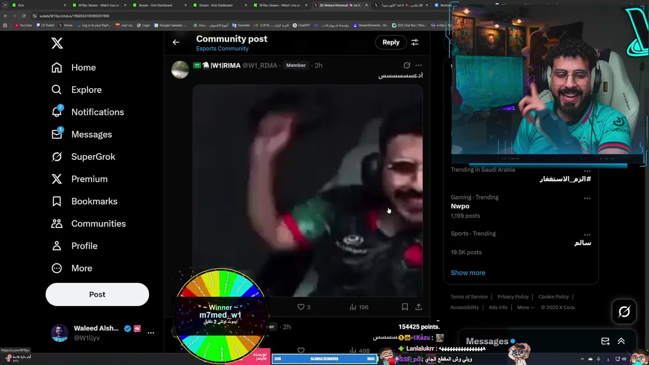
Task: Close the Waleed Alshamali on X tab
Action: (x=367, y=5)
